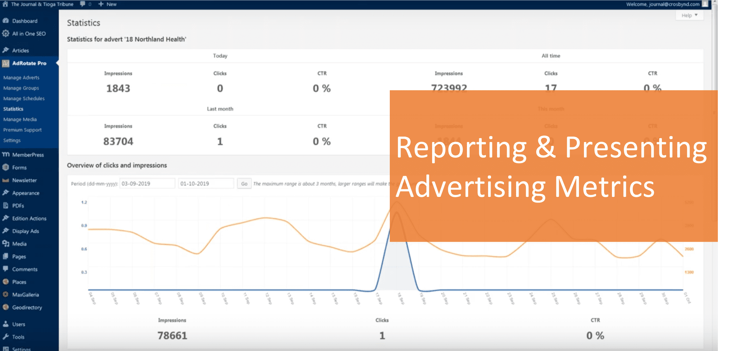Click the period impressions total 78661
Screen dimensions: 734x351
click(x=172, y=336)
